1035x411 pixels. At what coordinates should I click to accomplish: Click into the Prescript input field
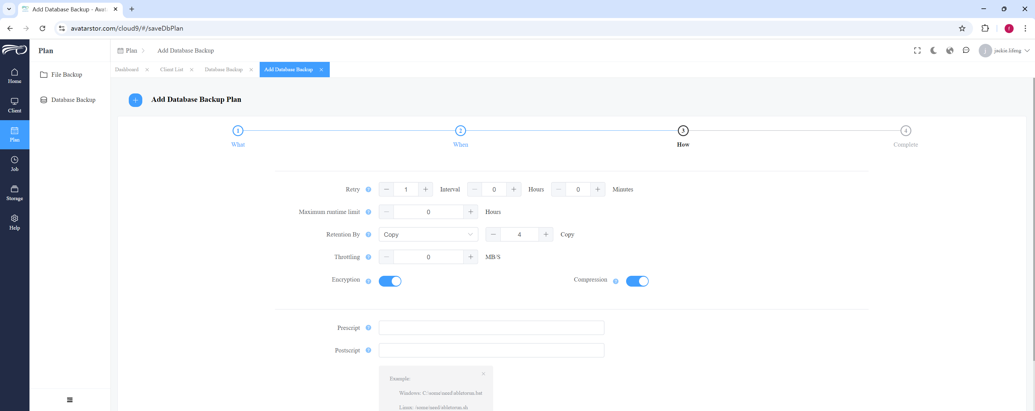(491, 327)
